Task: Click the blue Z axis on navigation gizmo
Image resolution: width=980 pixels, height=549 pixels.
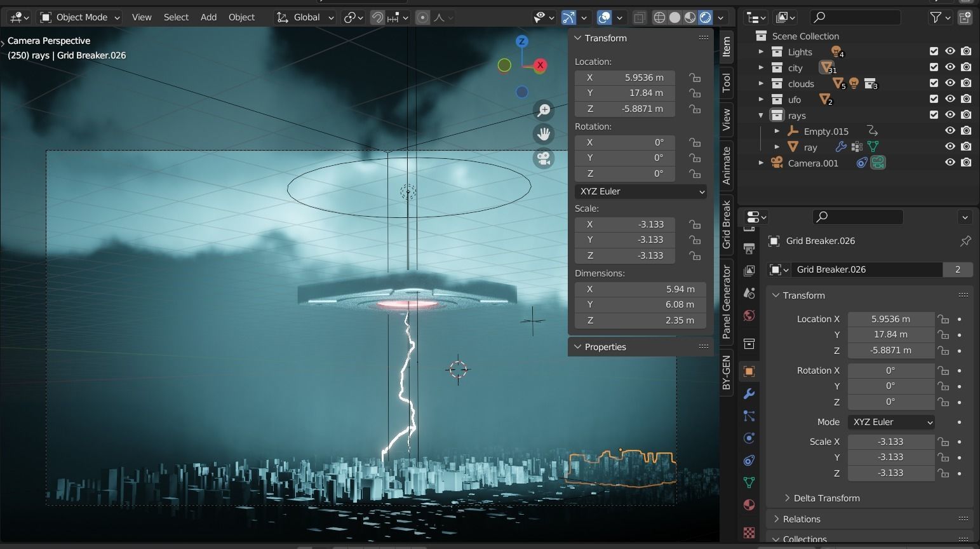Action: pyautogui.click(x=522, y=41)
